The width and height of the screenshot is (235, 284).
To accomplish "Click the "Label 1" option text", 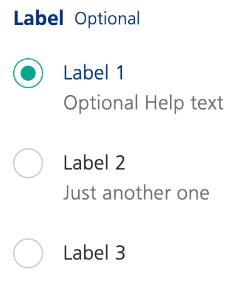I will pos(94,73).
